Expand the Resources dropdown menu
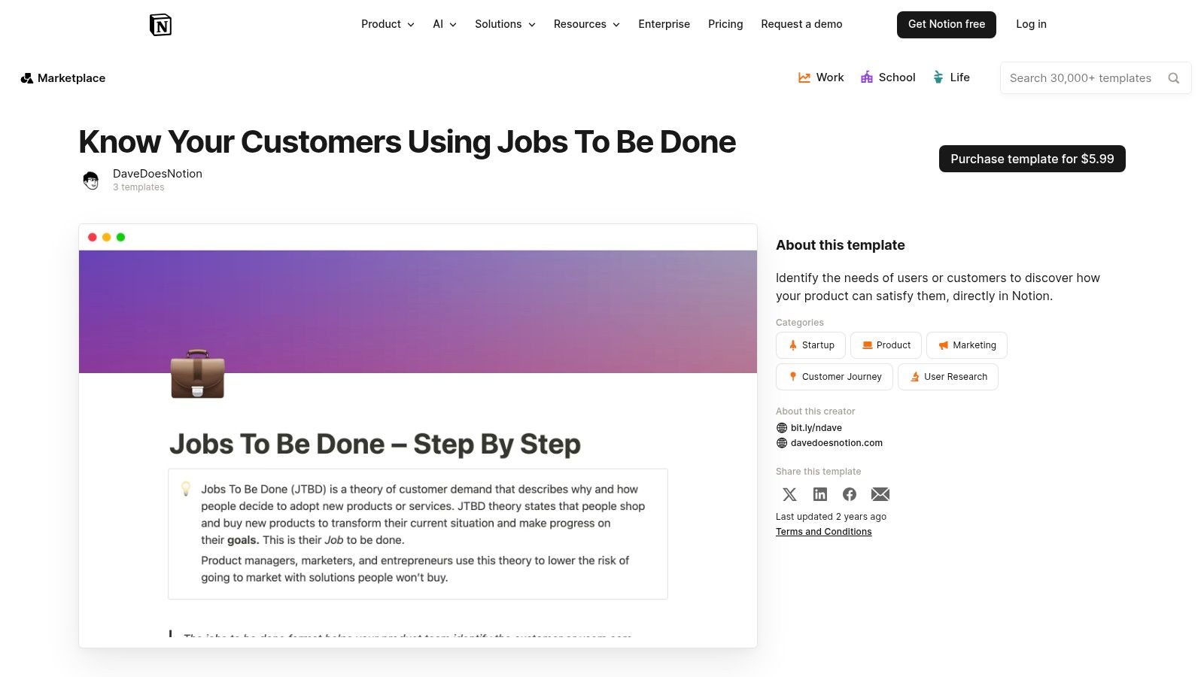 586,24
